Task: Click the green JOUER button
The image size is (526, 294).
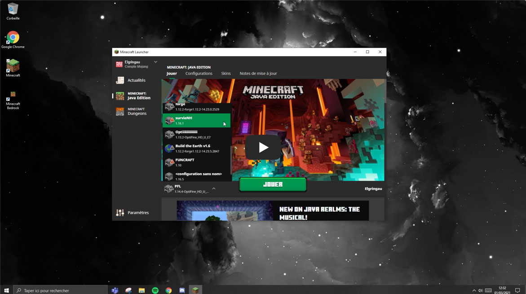Action: 273,184
